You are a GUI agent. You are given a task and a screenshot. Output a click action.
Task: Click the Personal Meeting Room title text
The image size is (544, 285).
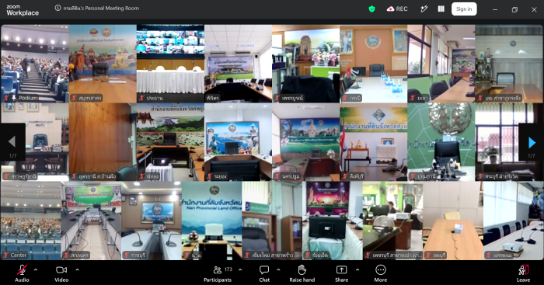[x=101, y=8]
